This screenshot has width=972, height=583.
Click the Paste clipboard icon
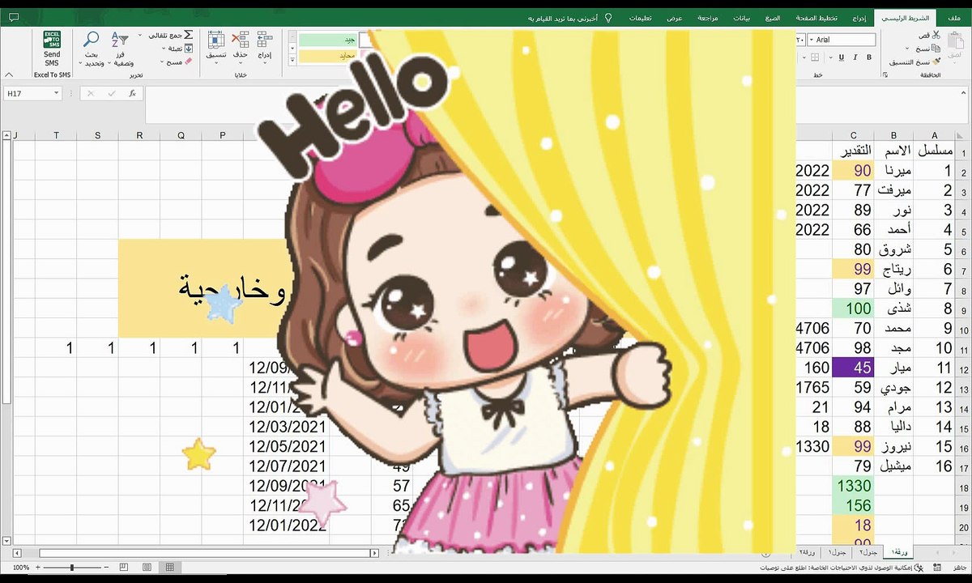[x=957, y=40]
